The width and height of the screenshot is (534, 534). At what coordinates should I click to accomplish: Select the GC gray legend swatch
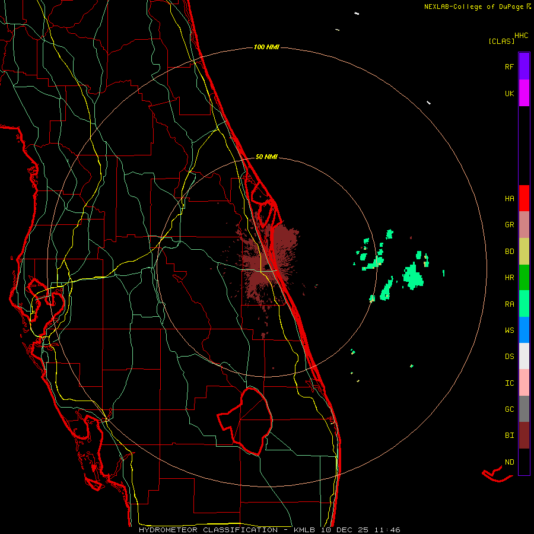(524, 409)
